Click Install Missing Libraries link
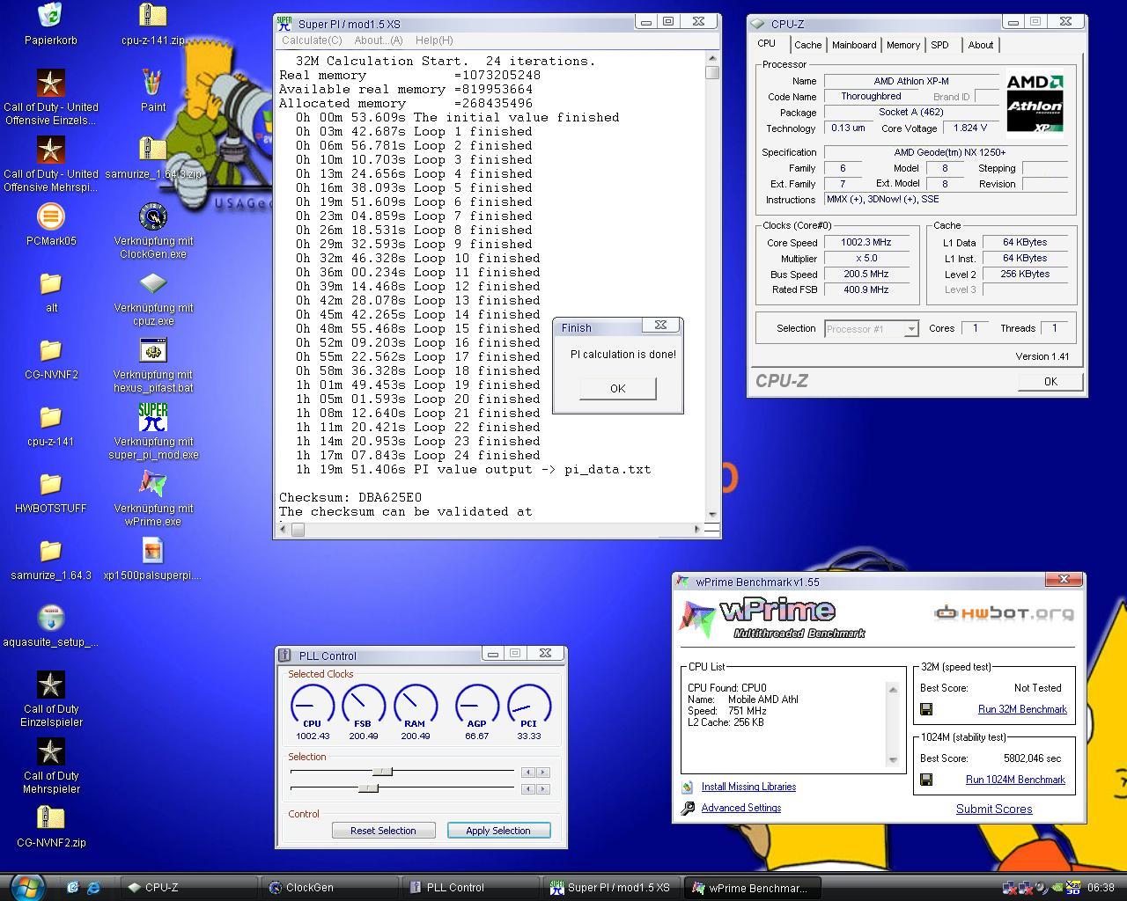 point(748,787)
